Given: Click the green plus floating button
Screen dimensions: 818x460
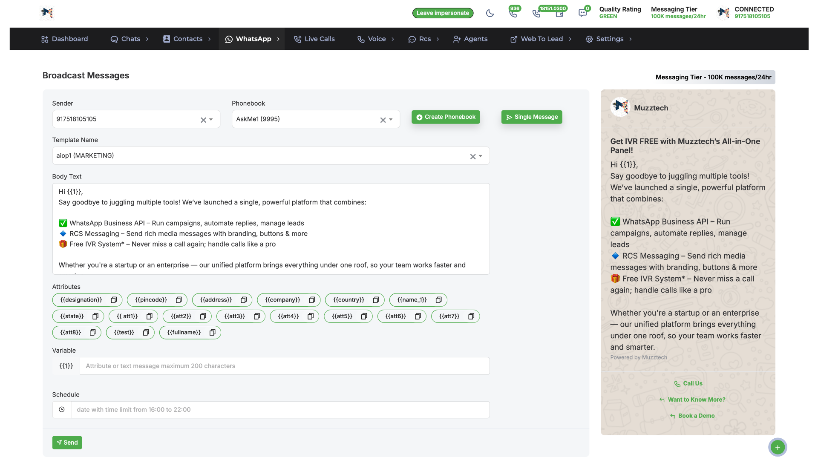Looking at the screenshot, I should click(778, 447).
